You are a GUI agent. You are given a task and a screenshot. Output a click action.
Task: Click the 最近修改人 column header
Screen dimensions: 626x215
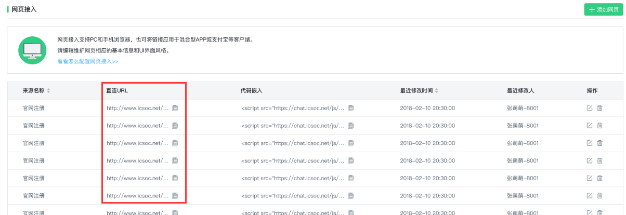point(520,91)
